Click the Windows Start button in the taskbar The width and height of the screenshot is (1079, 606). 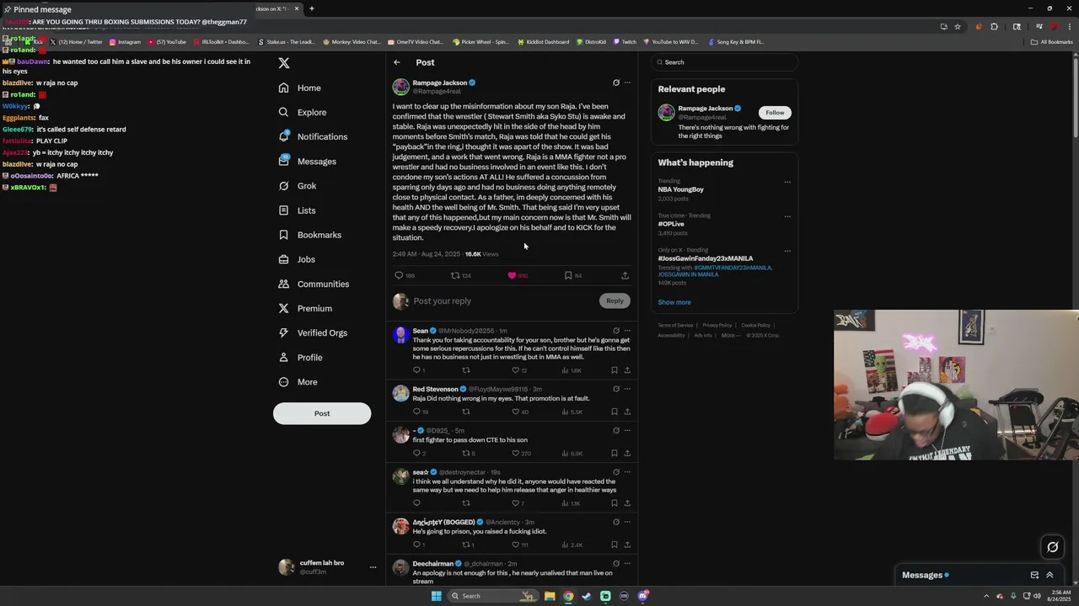(436, 596)
